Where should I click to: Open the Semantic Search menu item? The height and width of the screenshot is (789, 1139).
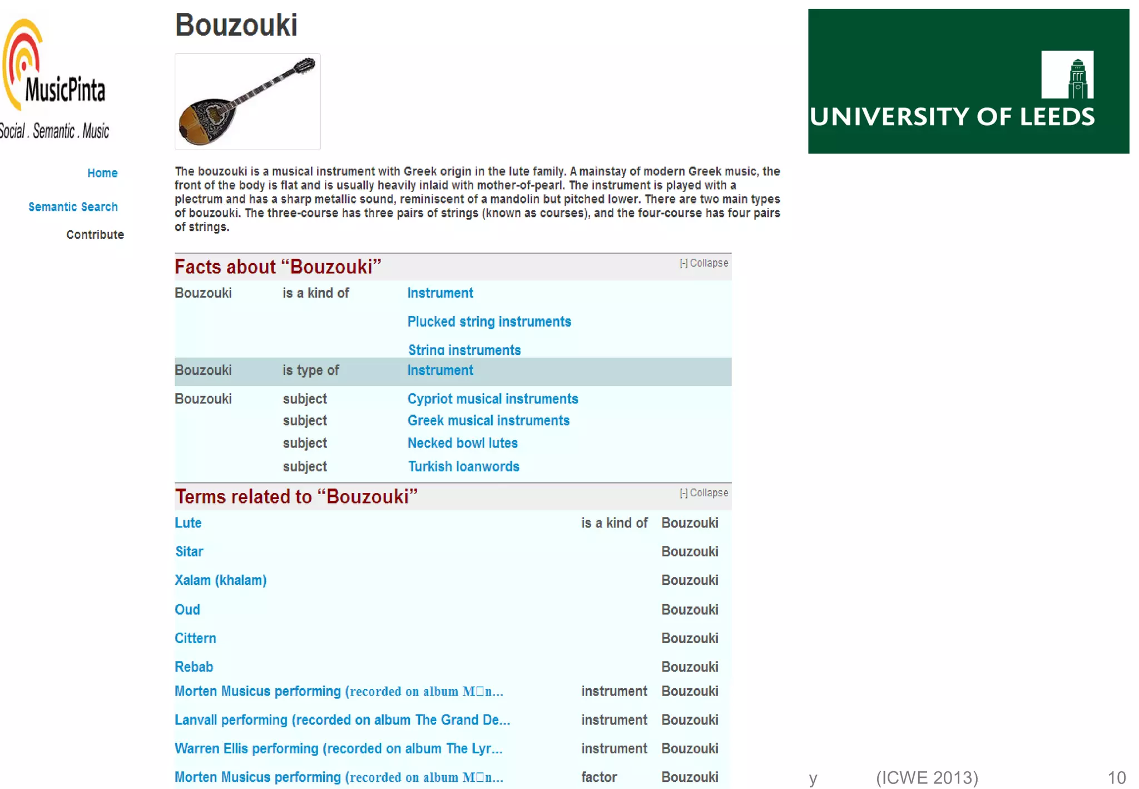pyautogui.click(x=73, y=207)
